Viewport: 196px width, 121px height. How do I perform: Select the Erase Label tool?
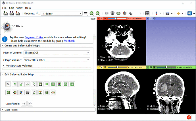(15, 84)
